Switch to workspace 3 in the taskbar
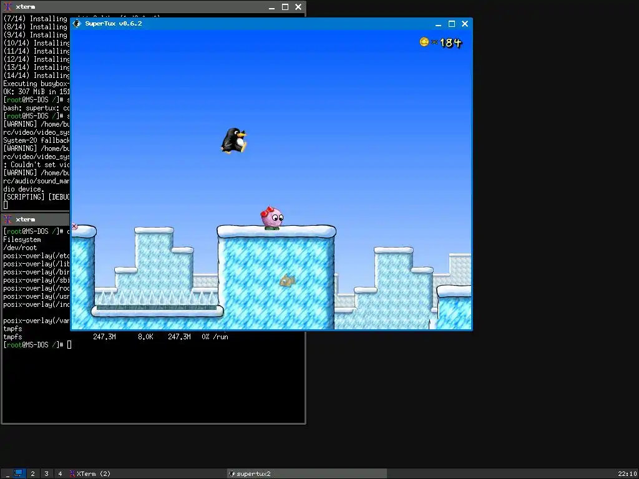This screenshot has width=639, height=479. click(46, 474)
